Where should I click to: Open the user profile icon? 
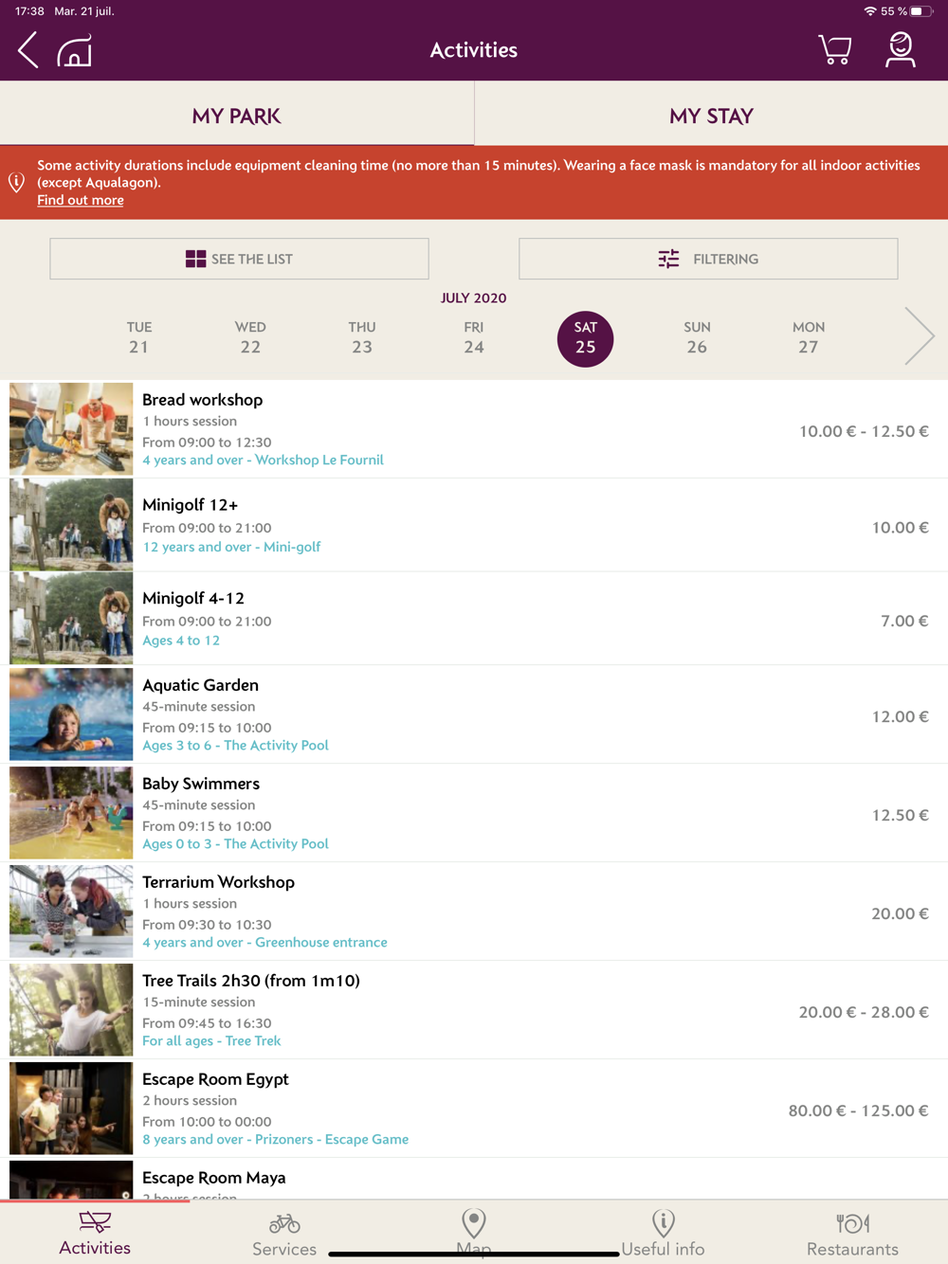[x=900, y=49]
